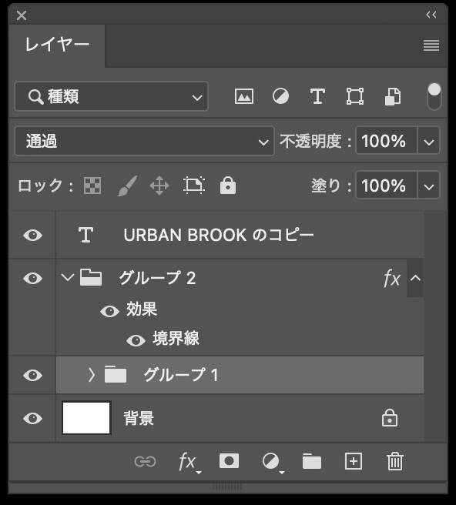Screen dimensions: 456x505
Task: Close the layers panel with X
Action: tap(22, 15)
